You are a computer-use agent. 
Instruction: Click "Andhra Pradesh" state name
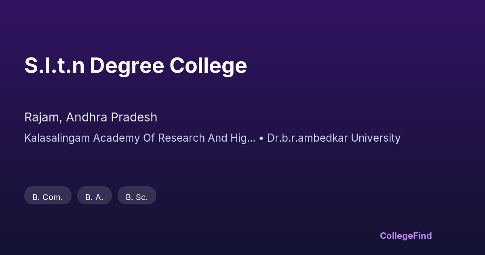click(x=112, y=117)
